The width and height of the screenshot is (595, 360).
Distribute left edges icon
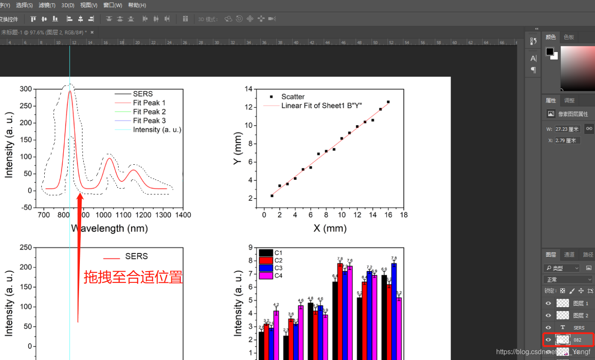(x=145, y=19)
